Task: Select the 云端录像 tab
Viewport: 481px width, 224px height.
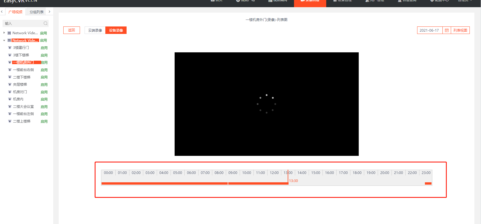Action: (95, 30)
